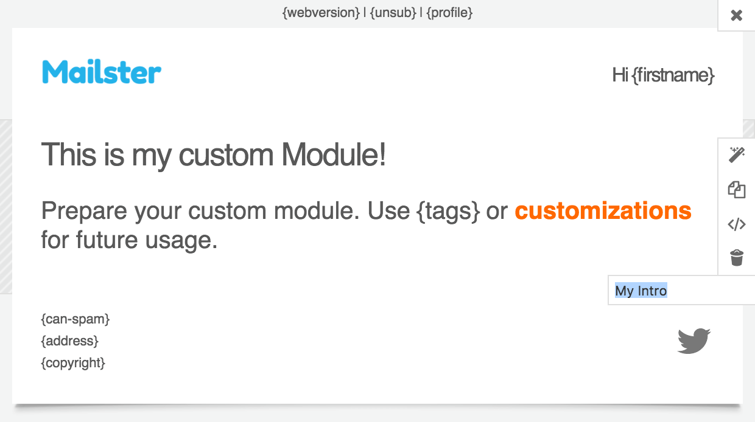
Task: Click the magic wand auto-fill icon
Action: coord(737,155)
